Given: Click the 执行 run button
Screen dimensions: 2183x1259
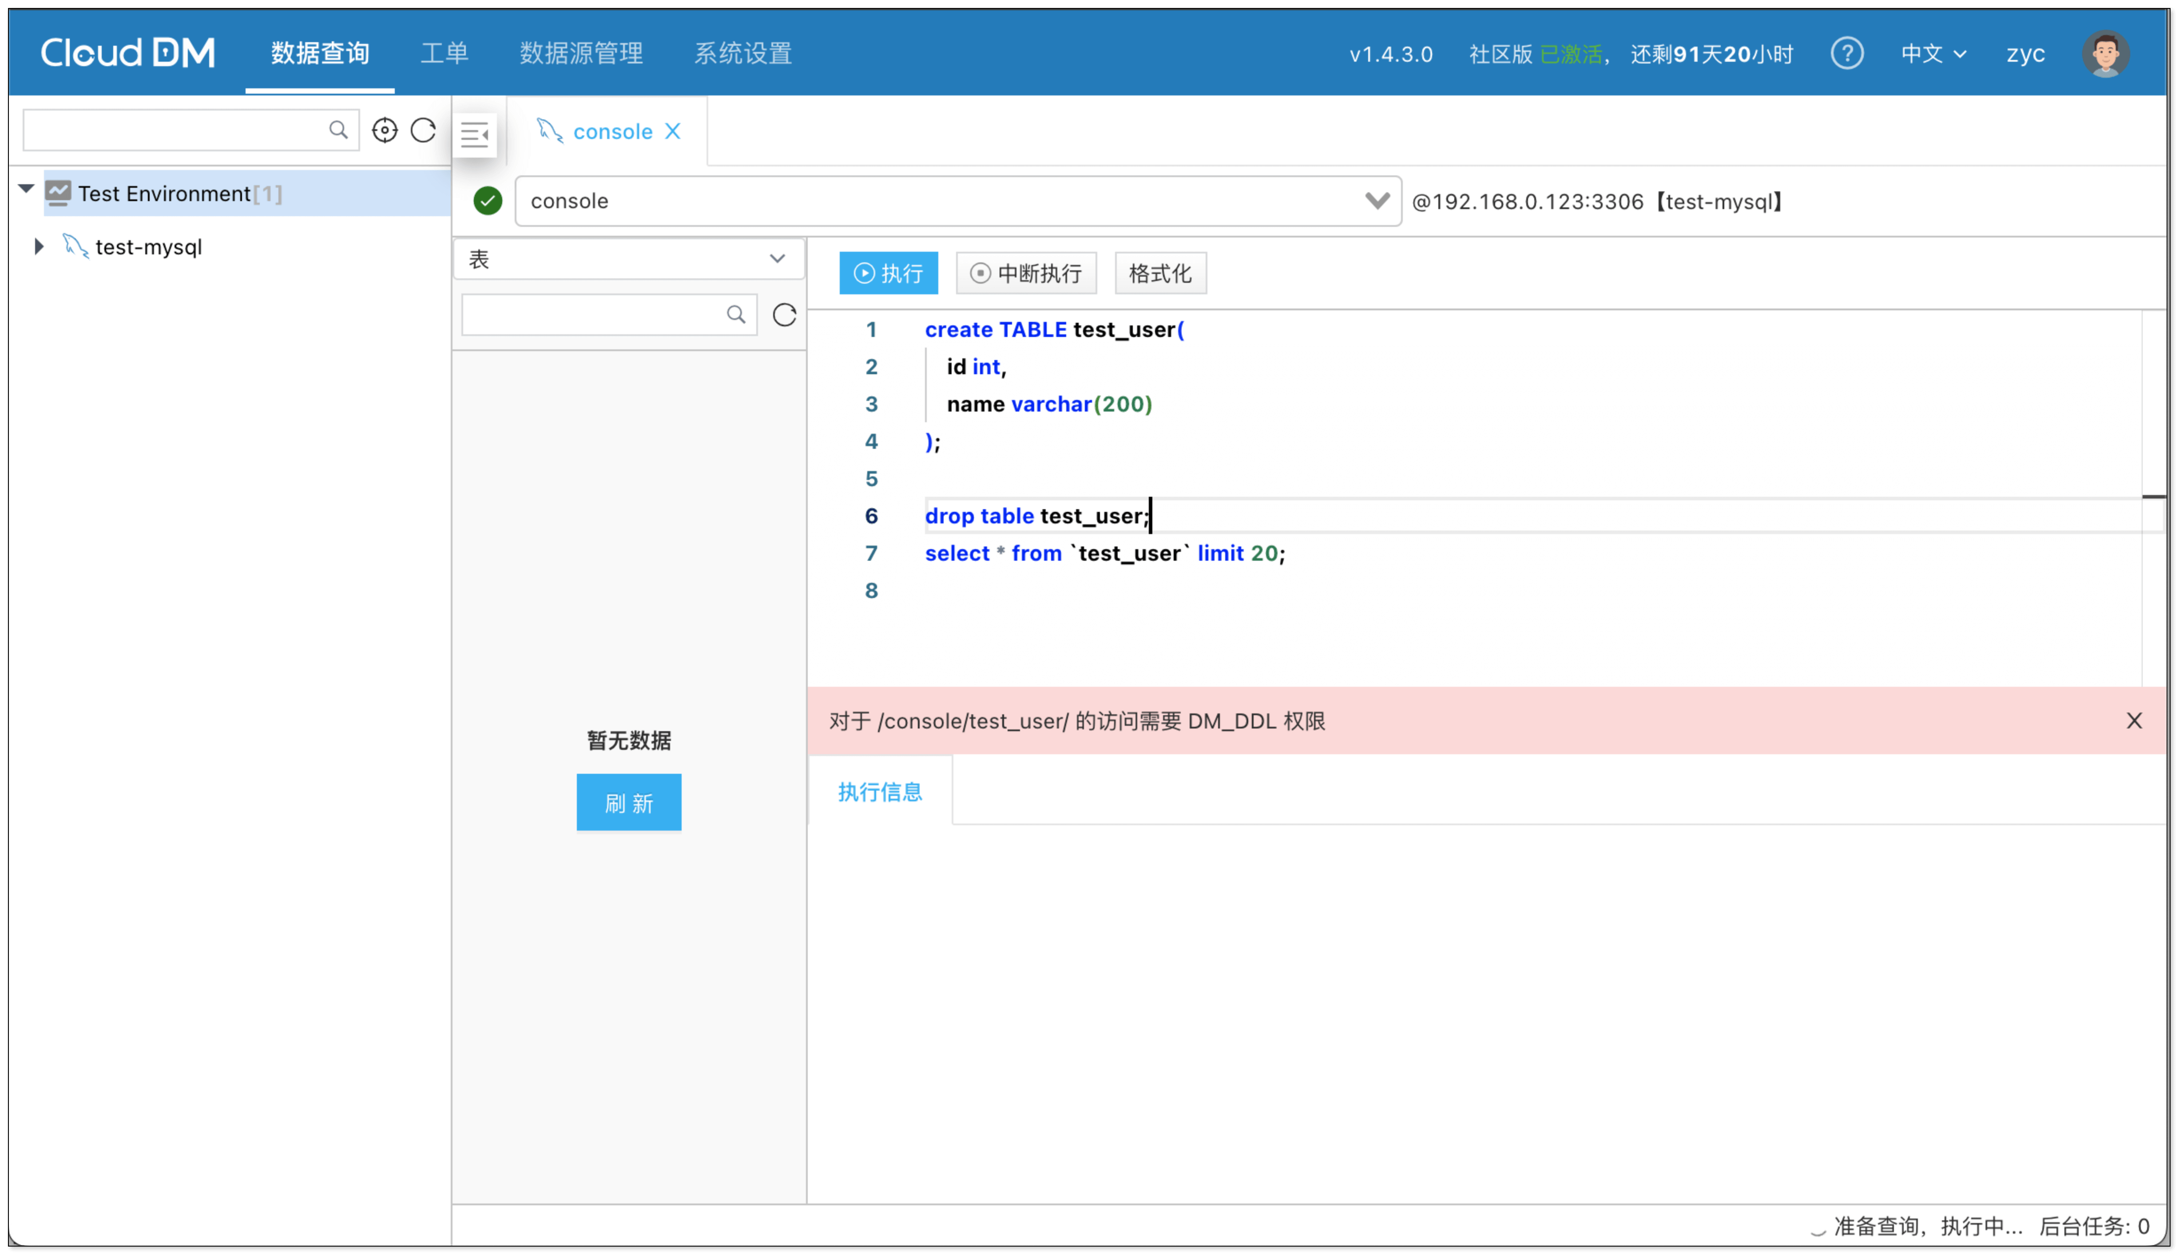Looking at the screenshot, I should click(x=888, y=273).
